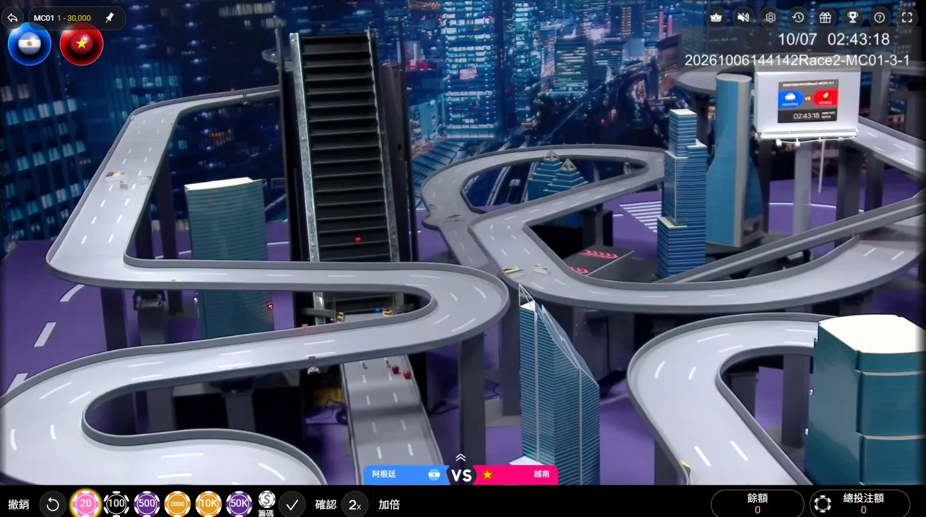Viewport: 926px width, 517px height.
Task: Select the purple 500 chip
Action: pos(147,504)
